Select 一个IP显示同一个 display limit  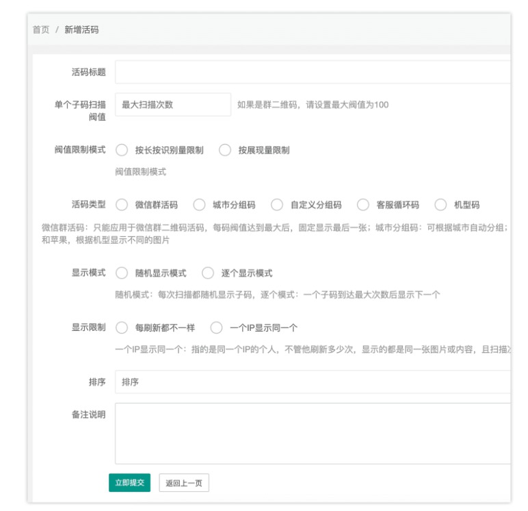(217, 327)
